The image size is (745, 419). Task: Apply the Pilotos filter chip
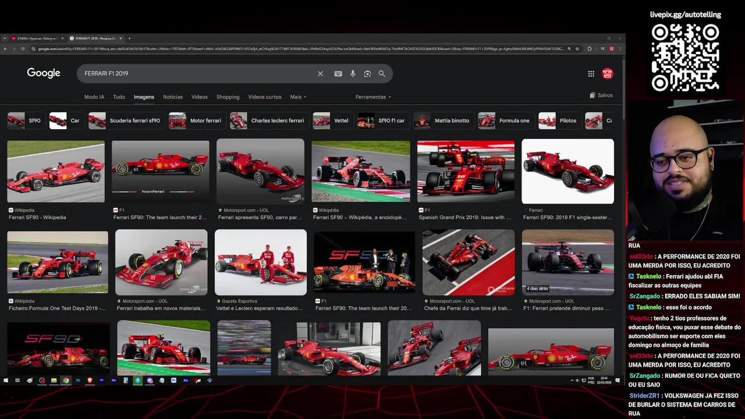[x=560, y=120]
